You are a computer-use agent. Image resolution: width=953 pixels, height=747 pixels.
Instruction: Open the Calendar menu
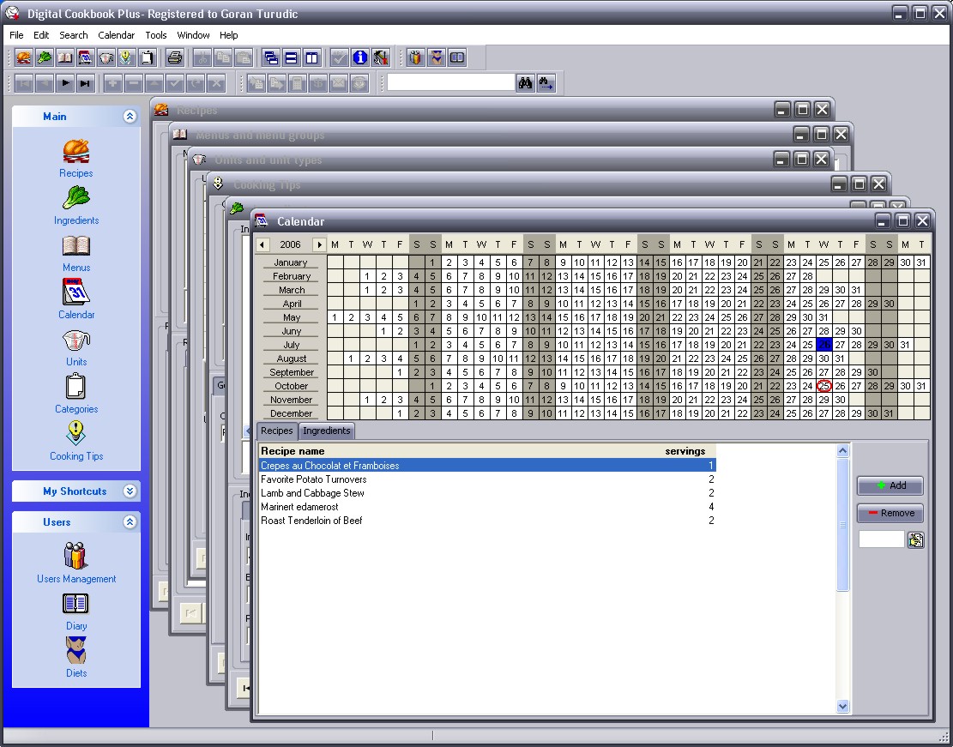point(116,35)
